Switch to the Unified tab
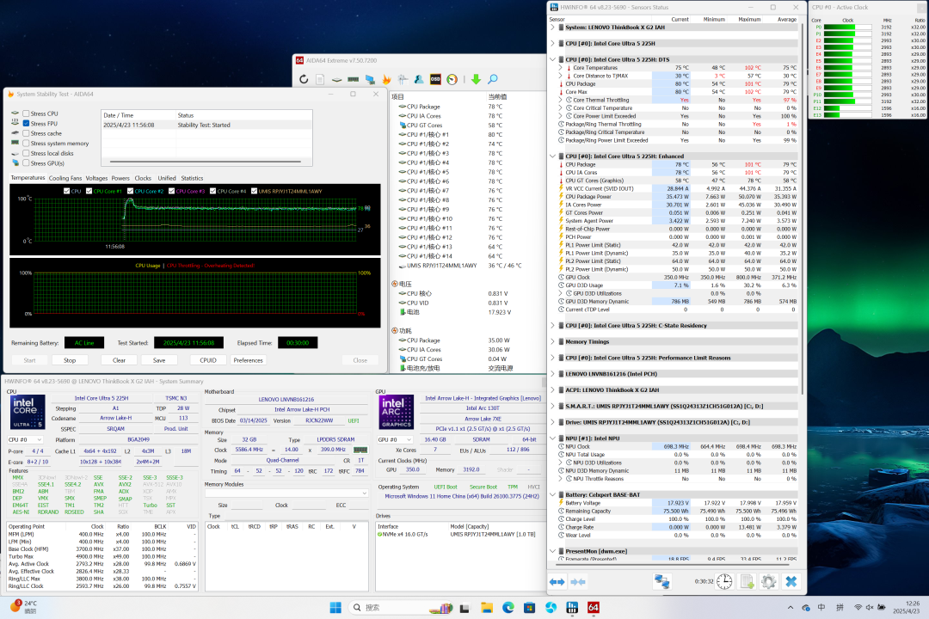This screenshot has width=929, height=619. [167, 178]
